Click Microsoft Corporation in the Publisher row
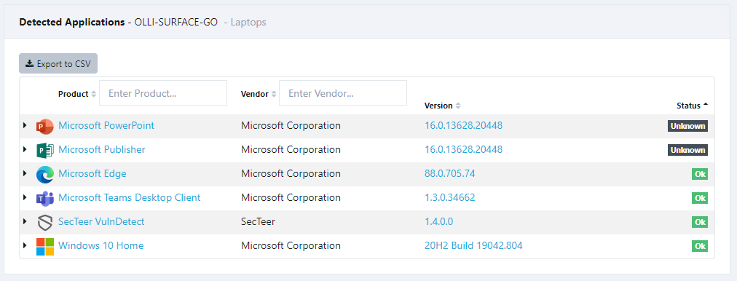 coord(291,149)
